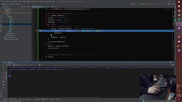This screenshot has height=102, width=182.
Task: Click the Print icon in console gutter
Action: [6, 77]
